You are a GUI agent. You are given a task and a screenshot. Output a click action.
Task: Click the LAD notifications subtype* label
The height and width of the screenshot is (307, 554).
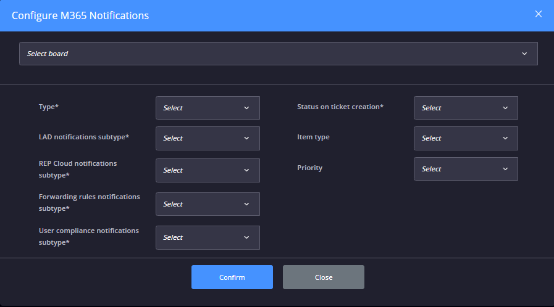click(84, 137)
